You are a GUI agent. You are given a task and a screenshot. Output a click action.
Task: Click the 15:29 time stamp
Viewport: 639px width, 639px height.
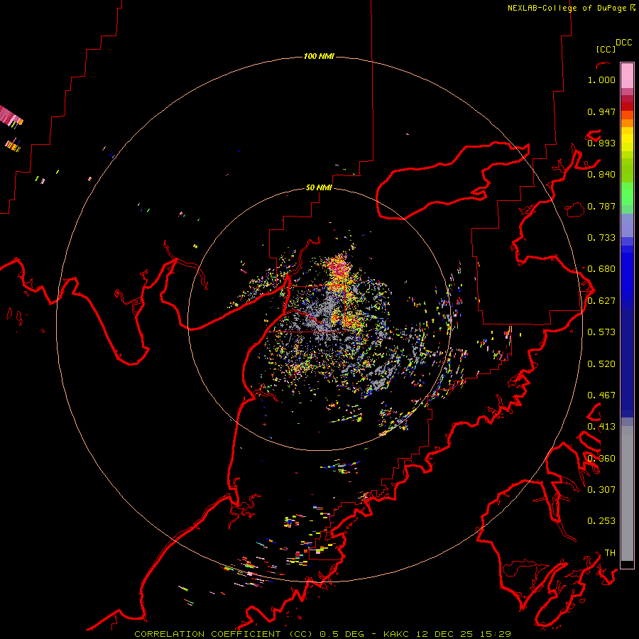495,634
